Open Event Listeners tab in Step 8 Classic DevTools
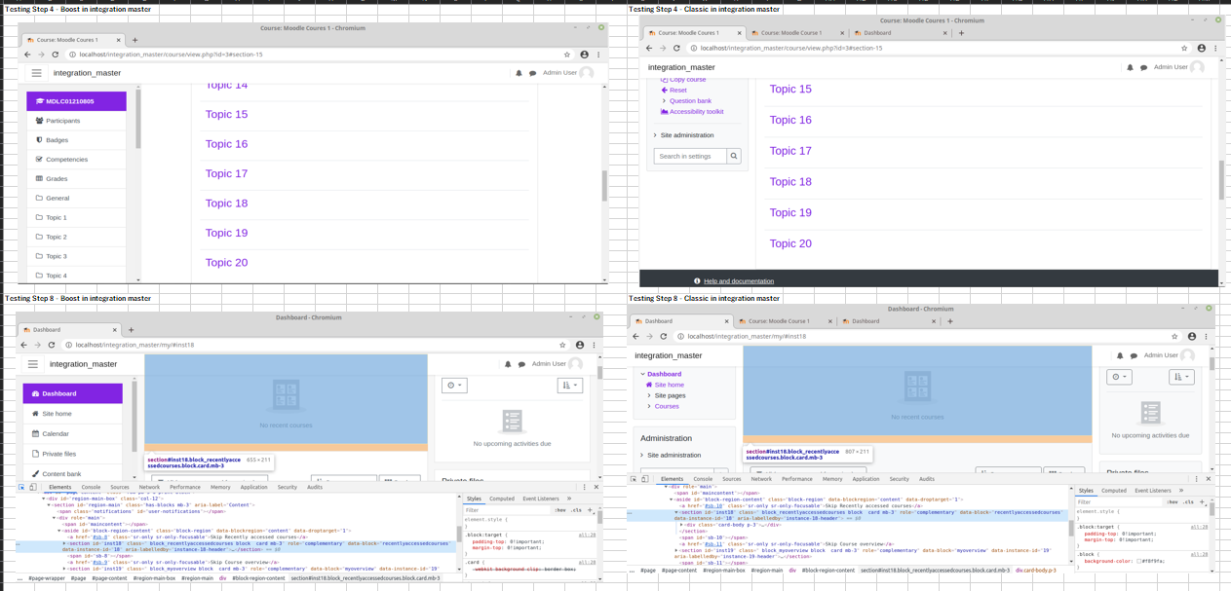Screen dimensions: 1231x591 pyautogui.click(x=1152, y=491)
